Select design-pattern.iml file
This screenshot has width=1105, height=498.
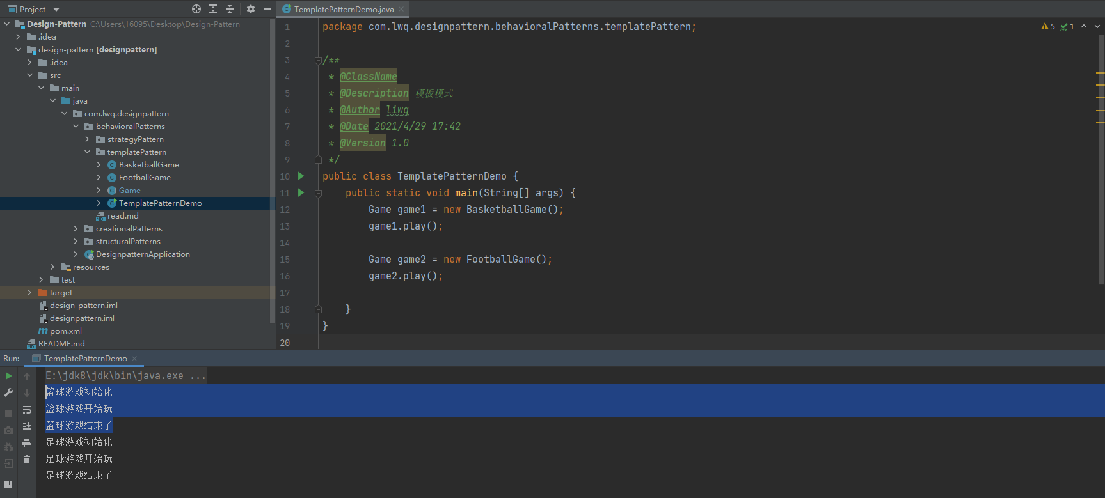point(83,305)
